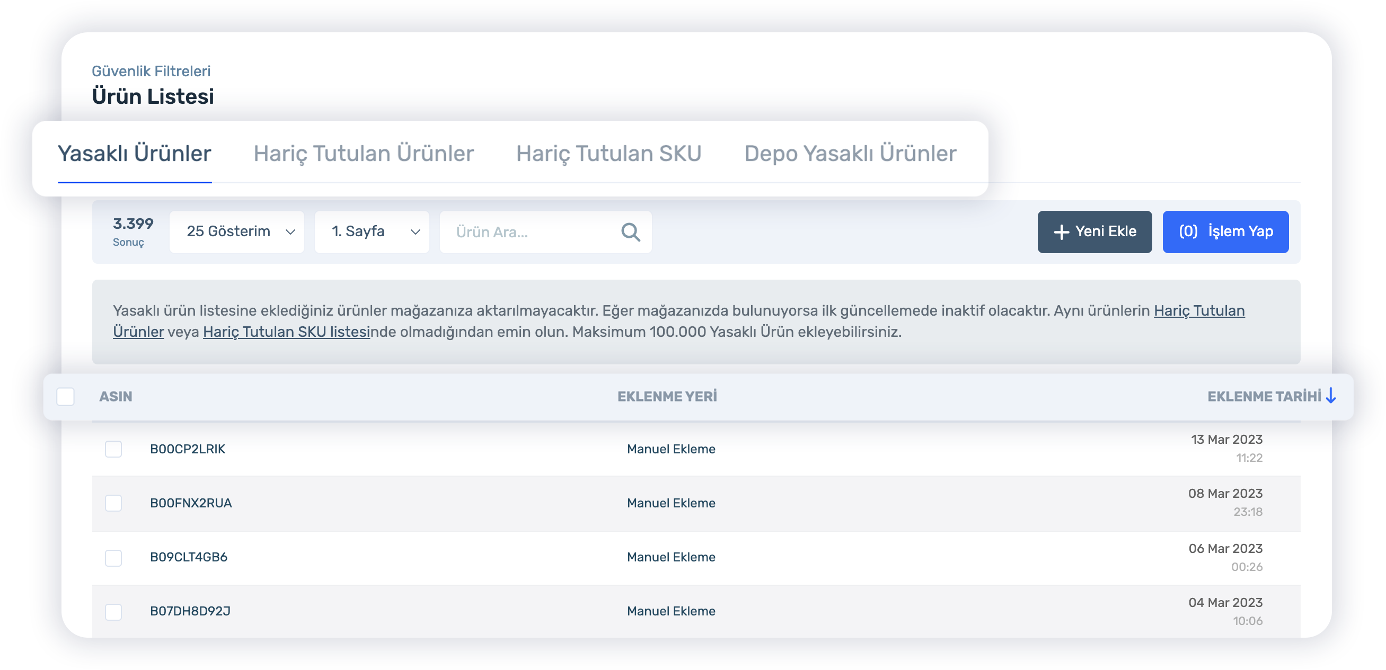Switch to the Hariç Tutulan Ürünler tab
1386x670 pixels.
click(364, 154)
